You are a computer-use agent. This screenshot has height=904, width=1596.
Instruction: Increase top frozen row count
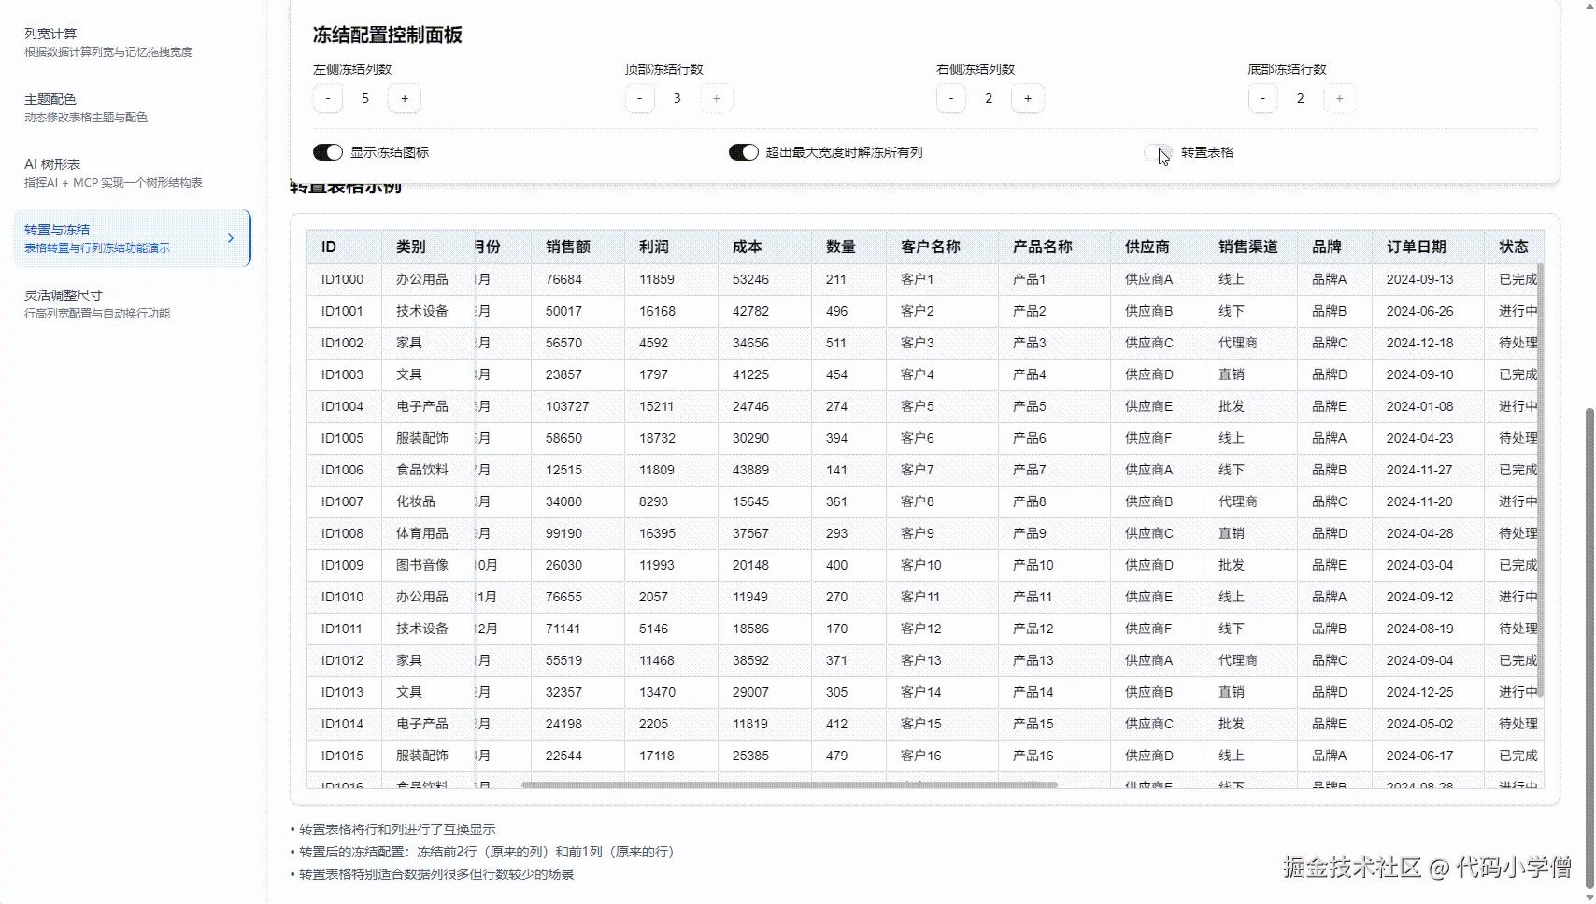[717, 98]
